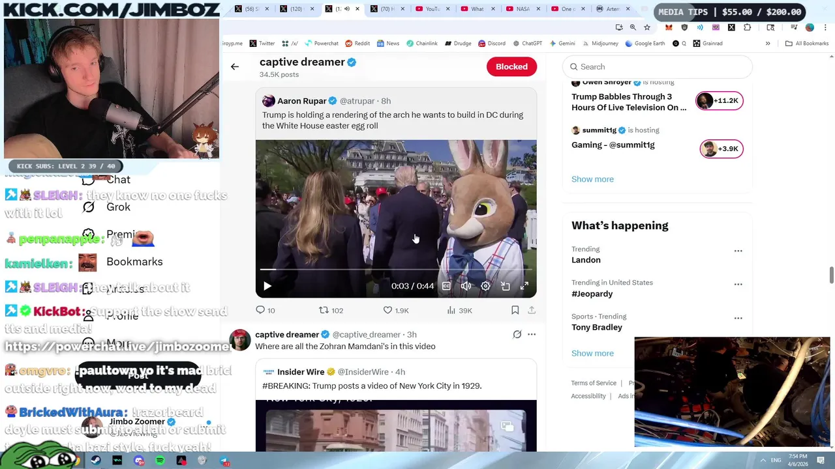Bookmark the Aaron Rupar post
835x469 pixels.
pyautogui.click(x=515, y=311)
